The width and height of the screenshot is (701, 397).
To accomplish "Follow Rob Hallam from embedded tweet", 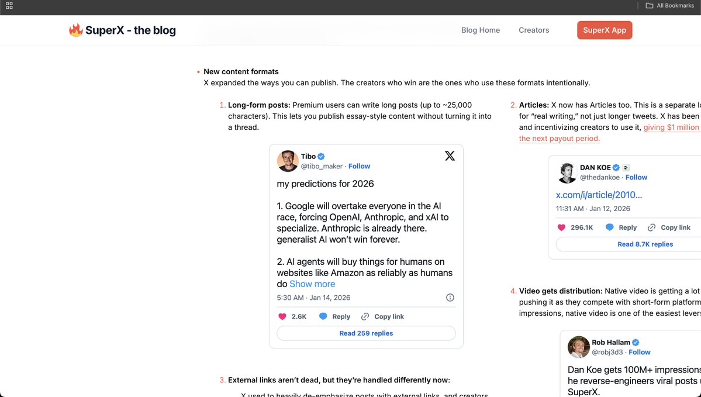I will [639, 353].
